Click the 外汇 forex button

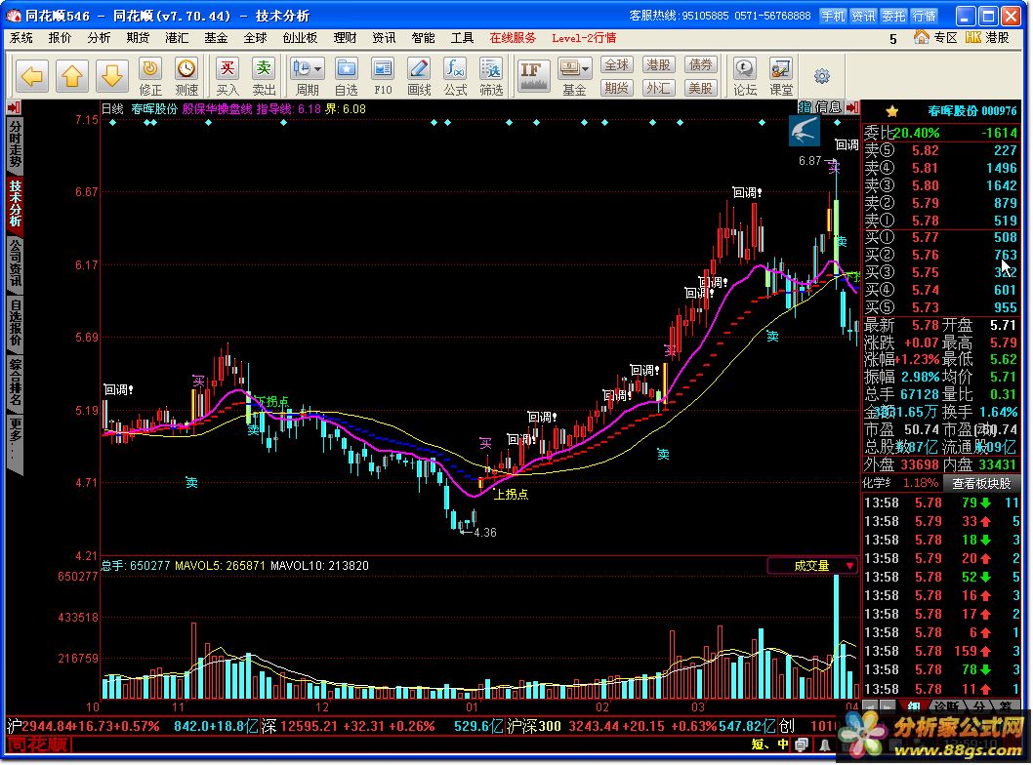659,88
